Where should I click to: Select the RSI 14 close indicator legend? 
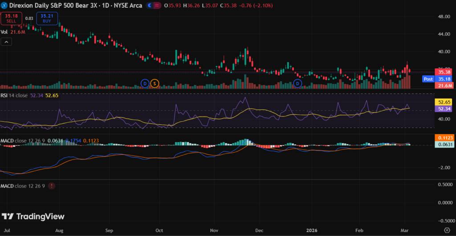click(14, 95)
